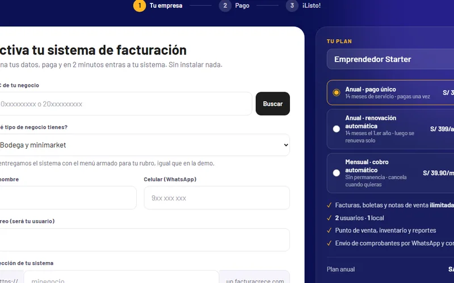Focus the correo (será tu usuario) field

pos(144,239)
